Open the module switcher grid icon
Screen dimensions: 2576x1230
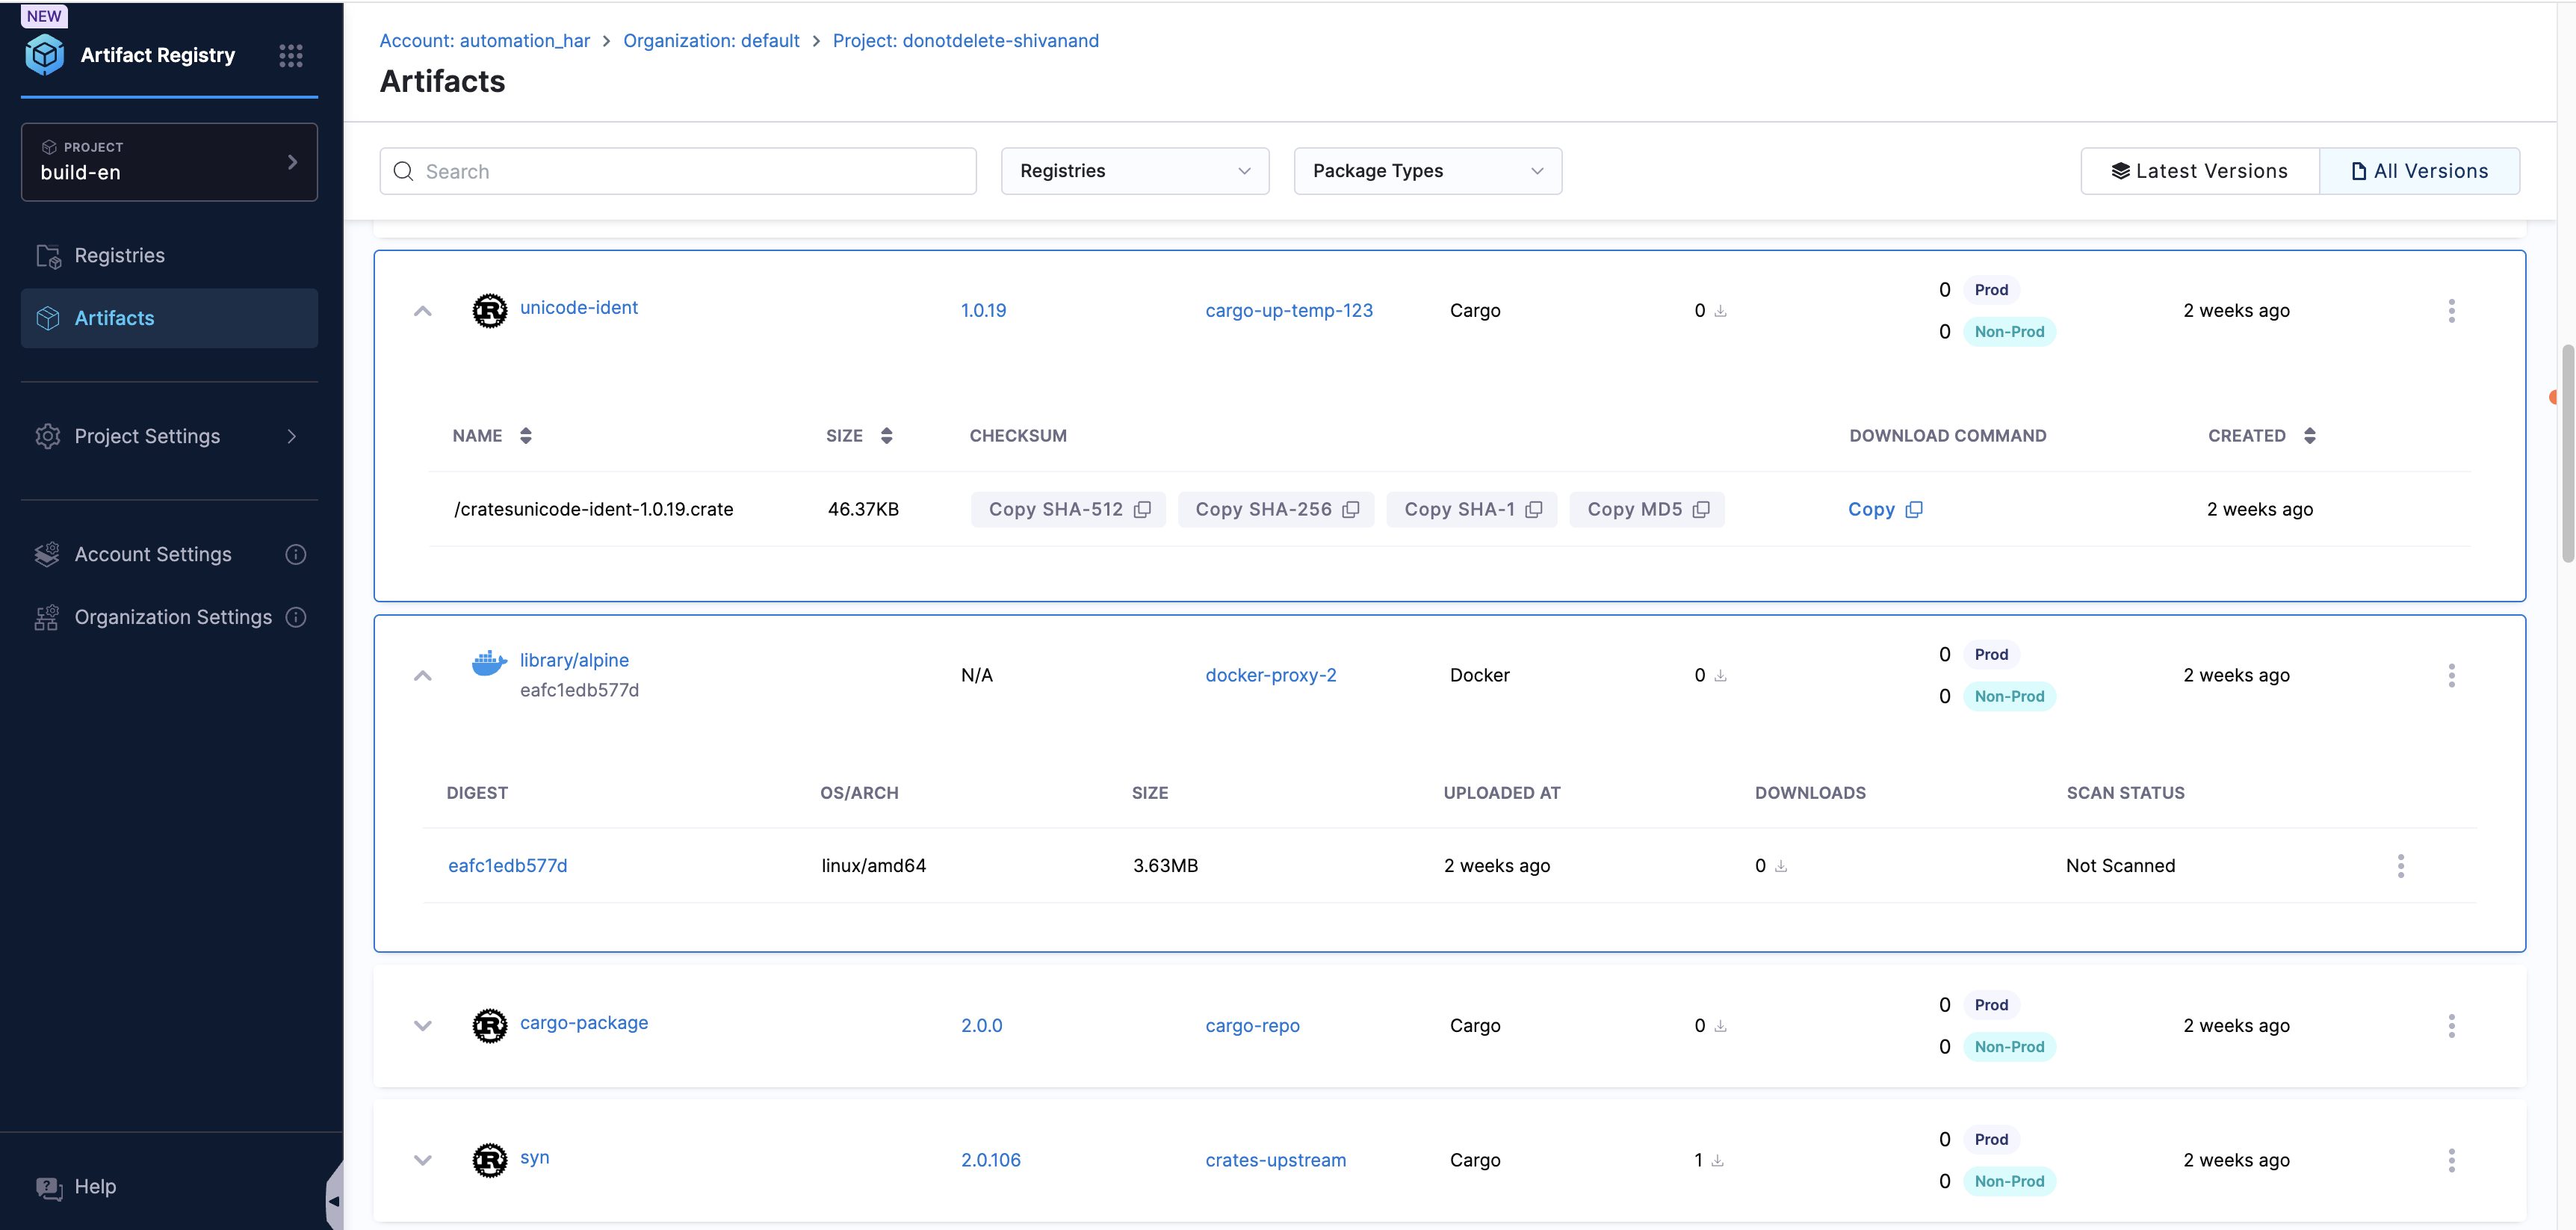(291, 56)
